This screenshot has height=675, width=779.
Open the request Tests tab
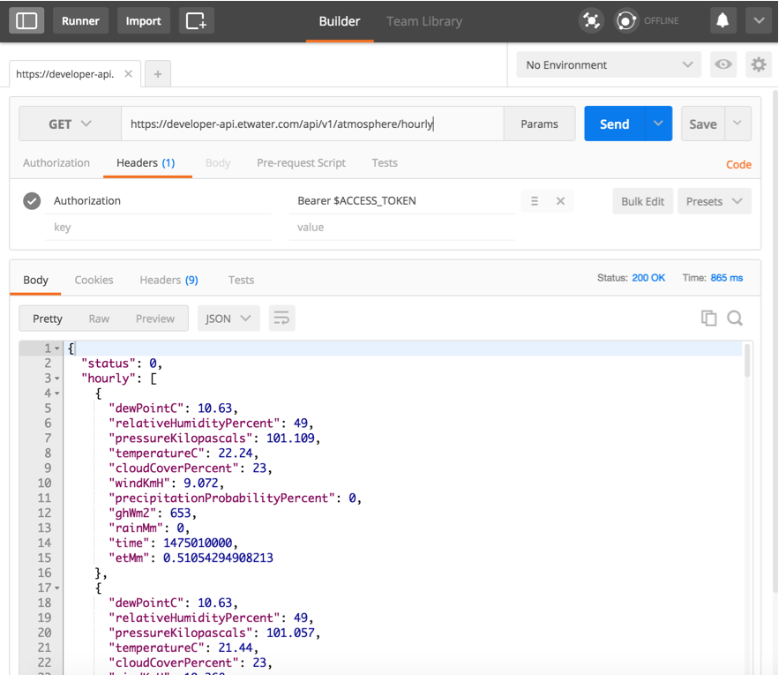pyautogui.click(x=385, y=163)
